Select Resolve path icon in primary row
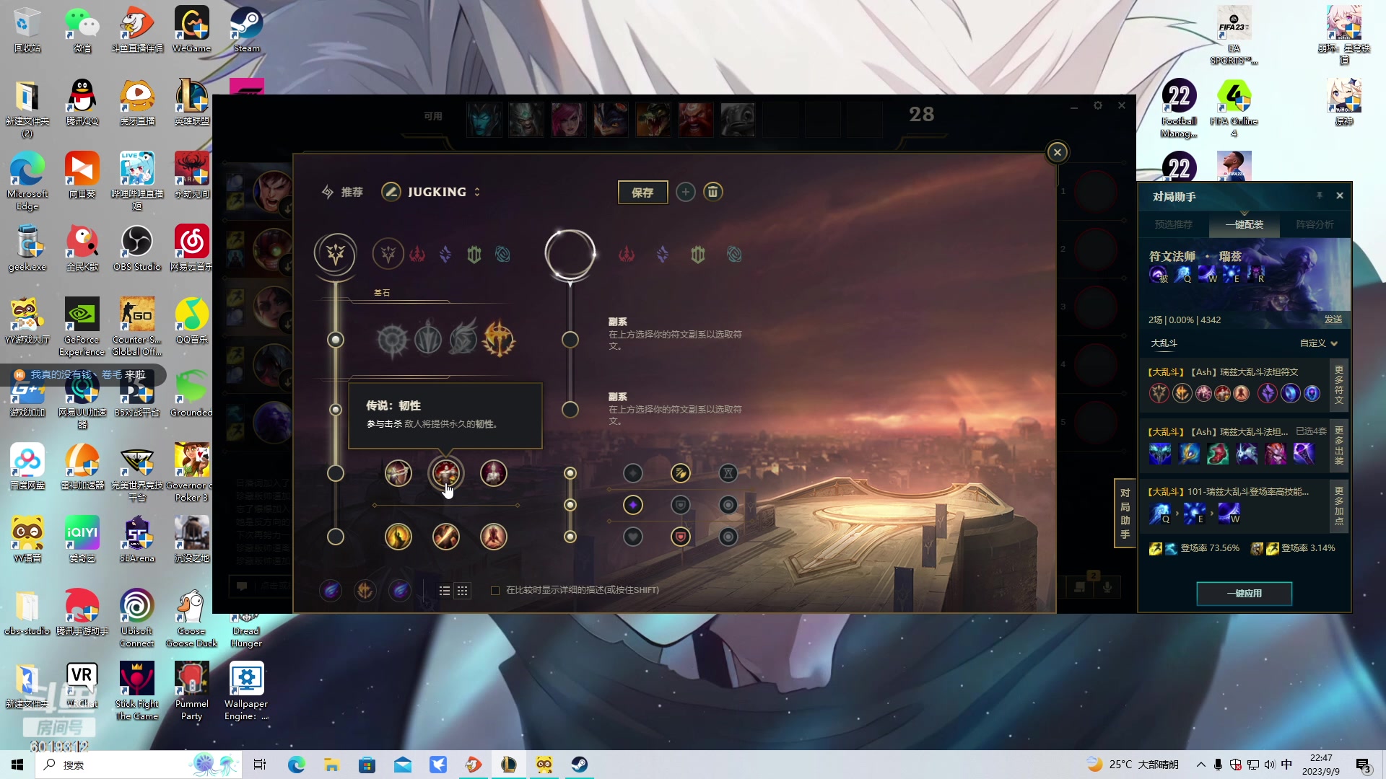Viewport: 1386px width, 779px height. (x=474, y=254)
